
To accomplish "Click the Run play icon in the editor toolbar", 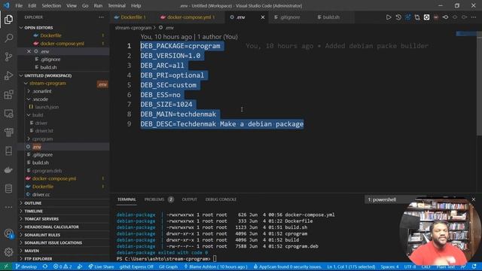I will pyautogui.click(x=389, y=17).
